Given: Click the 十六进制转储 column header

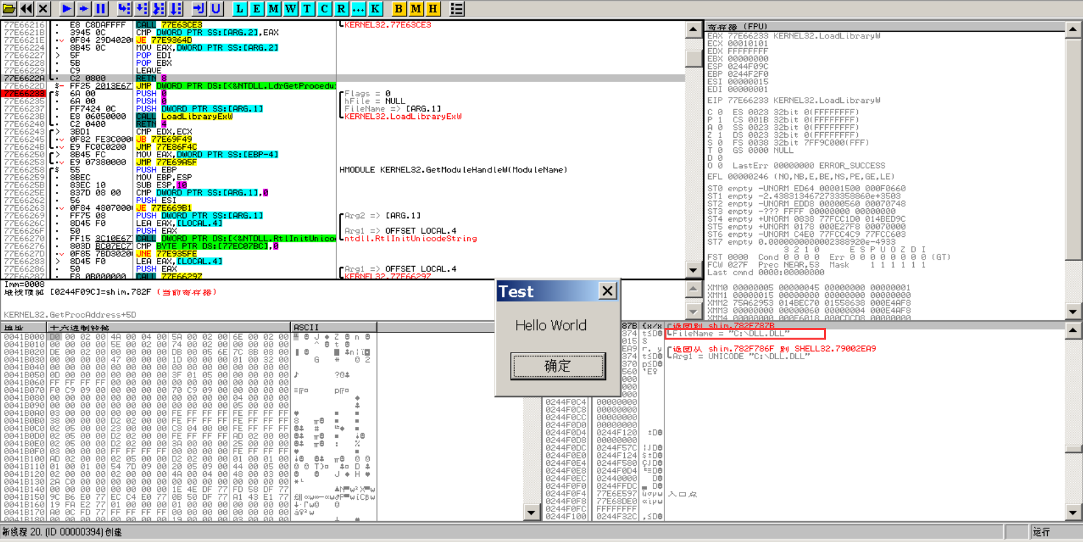Looking at the screenshot, I should (x=169, y=327).
